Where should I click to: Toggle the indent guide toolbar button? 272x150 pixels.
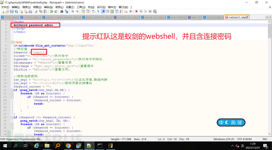(x=103, y=11)
